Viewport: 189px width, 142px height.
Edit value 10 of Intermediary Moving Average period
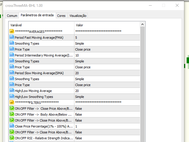[107, 55]
